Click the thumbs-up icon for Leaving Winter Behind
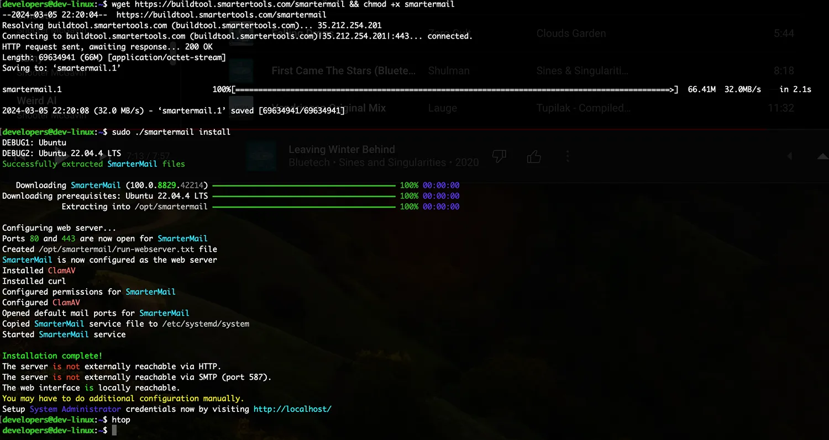The width and height of the screenshot is (829, 440). (x=534, y=157)
